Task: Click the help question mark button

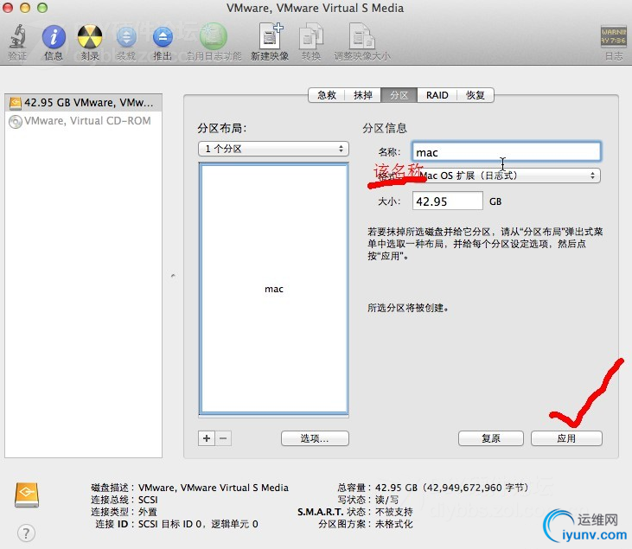Action: coord(26,533)
